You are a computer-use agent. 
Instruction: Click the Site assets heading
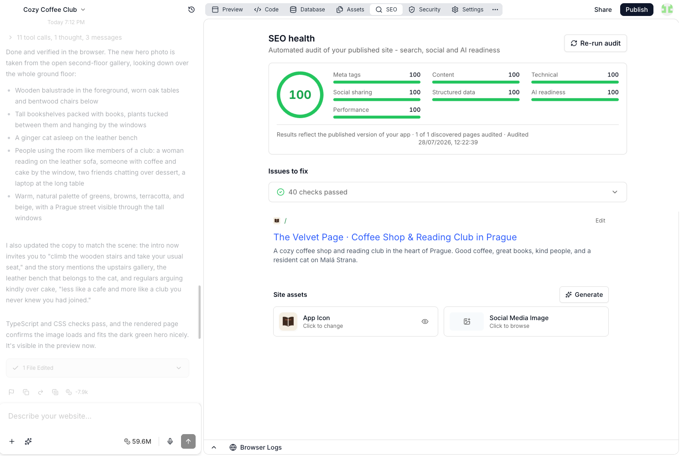pyautogui.click(x=290, y=295)
